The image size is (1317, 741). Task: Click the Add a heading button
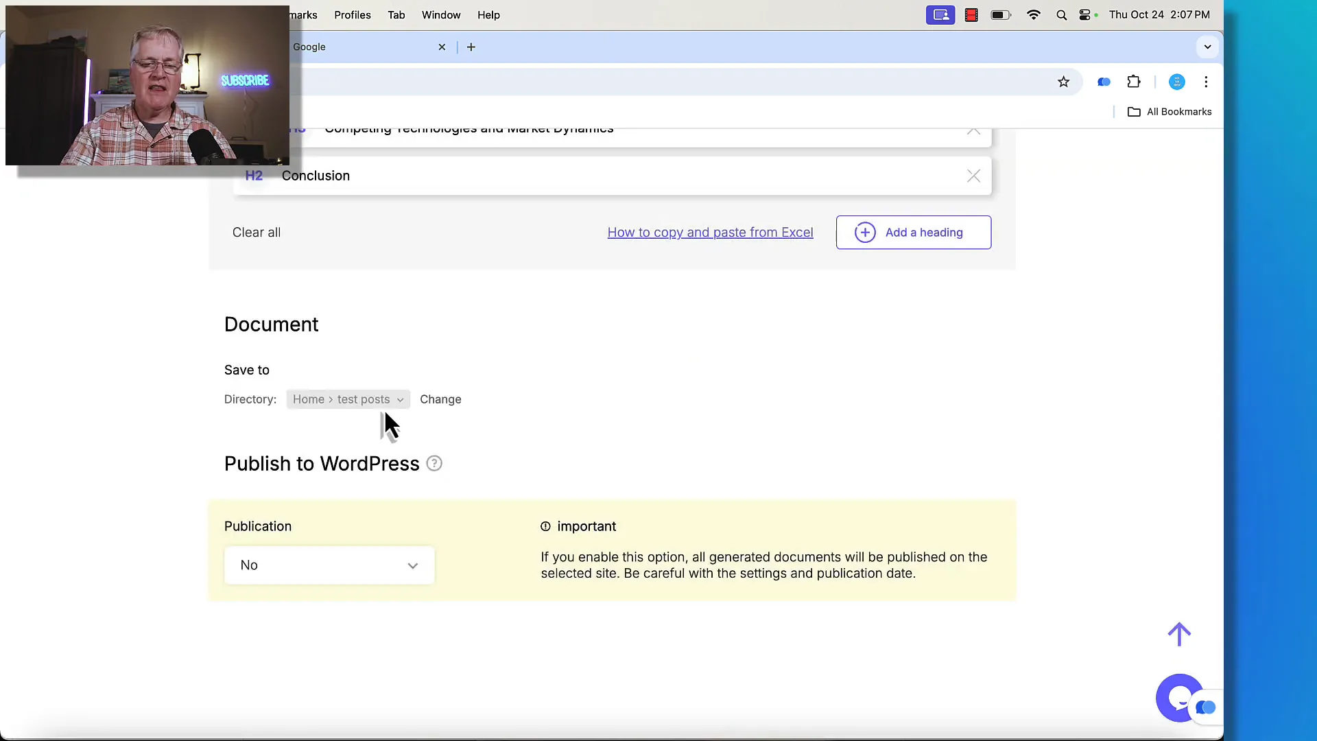[x=913, y=233]
